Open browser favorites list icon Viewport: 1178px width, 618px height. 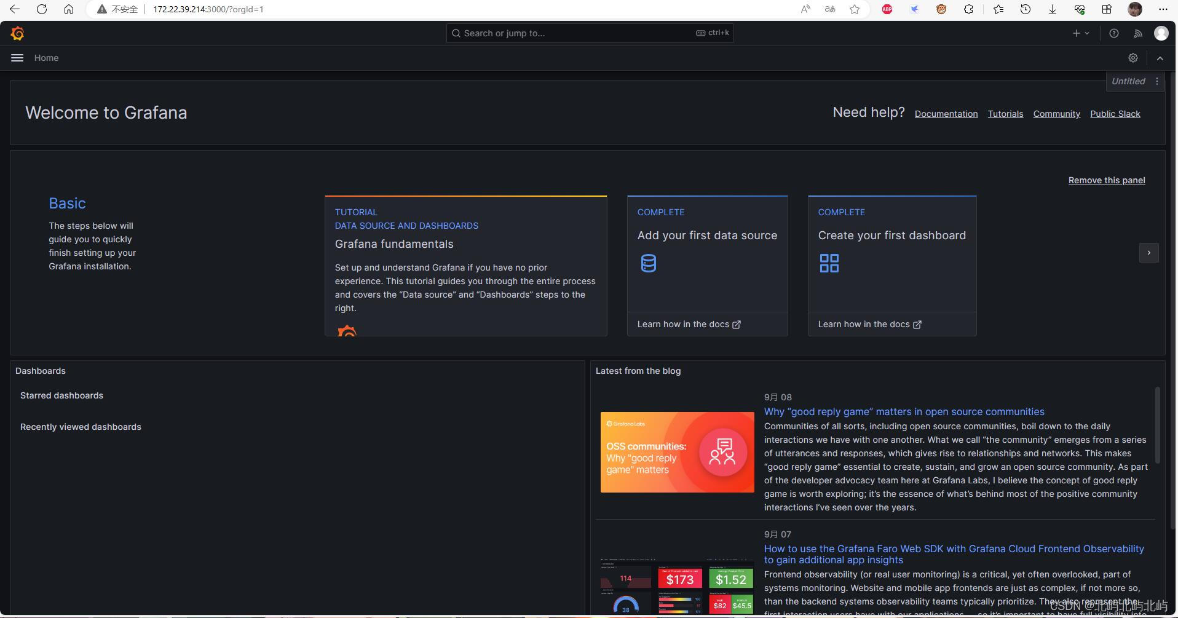pos(998,9)
